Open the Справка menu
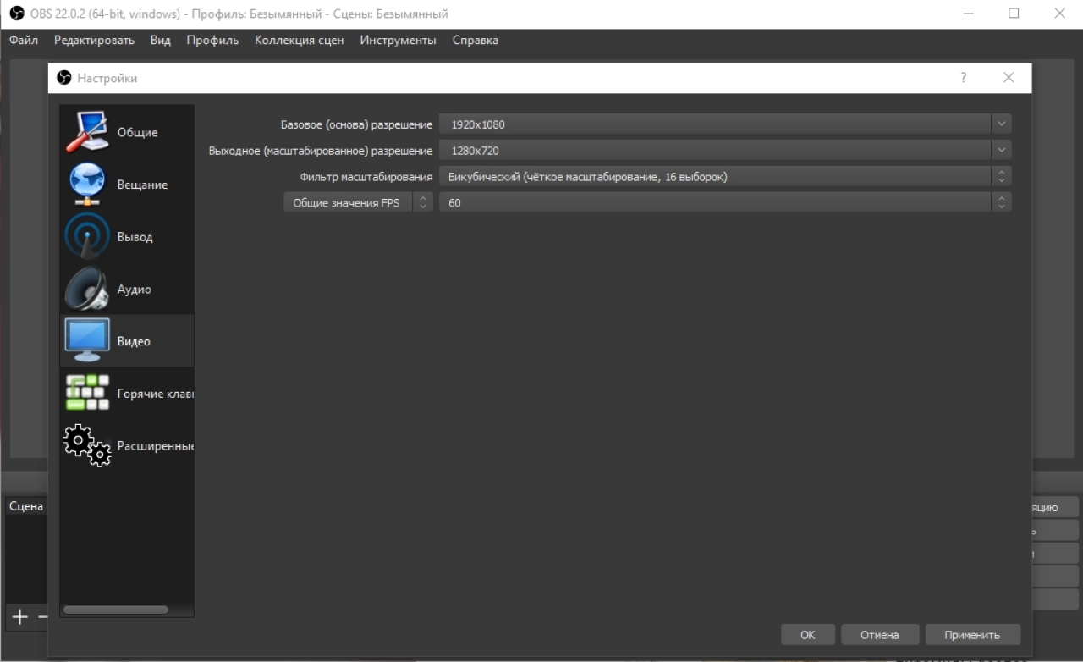This screenshot has width=1083, height=662. point(476,41)
